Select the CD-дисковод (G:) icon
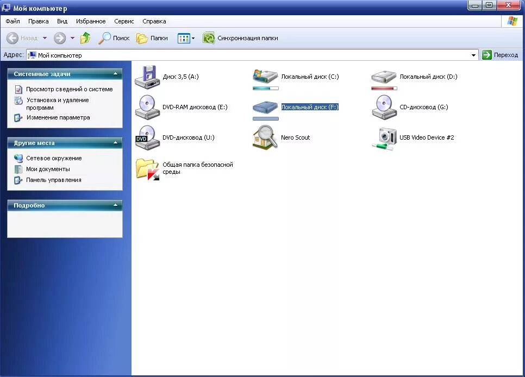 [x=384, y=107]
